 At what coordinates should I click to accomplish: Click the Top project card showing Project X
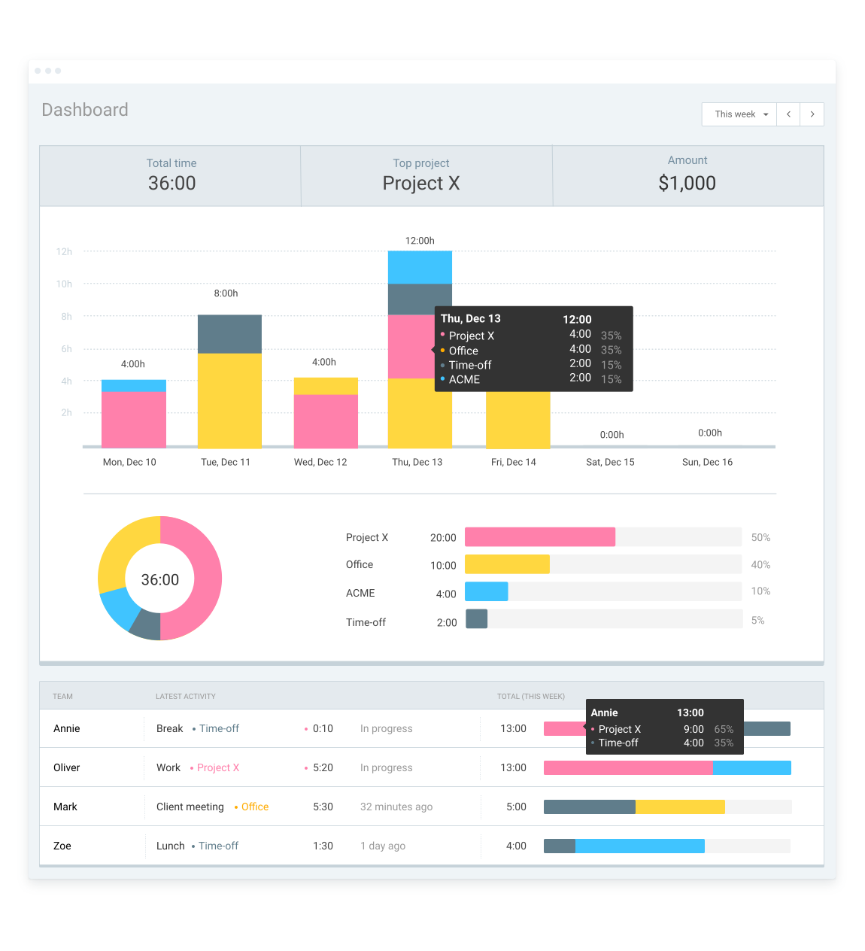click(x=421, y=176)
